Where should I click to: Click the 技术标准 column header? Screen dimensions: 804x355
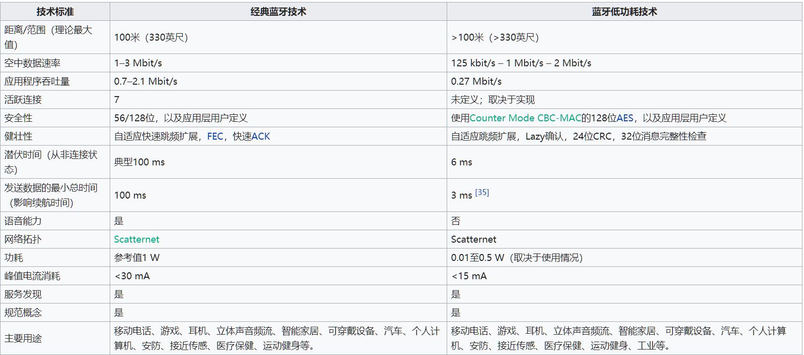pos(55,11)
